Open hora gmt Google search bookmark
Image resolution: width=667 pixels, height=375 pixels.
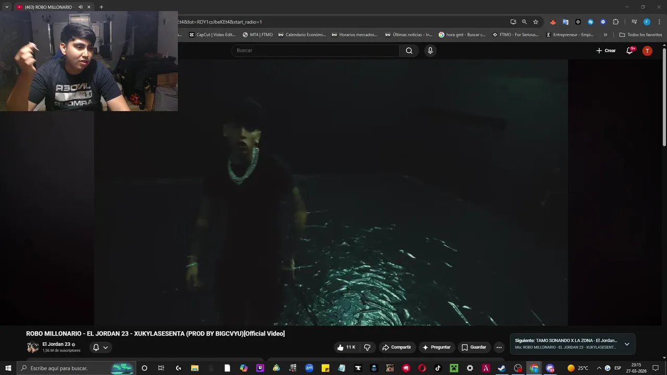click(462, 35)
